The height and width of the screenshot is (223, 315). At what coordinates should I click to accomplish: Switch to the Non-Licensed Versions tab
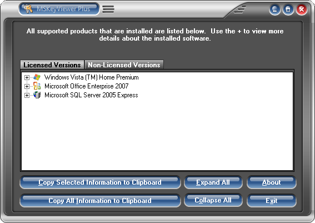[124, 65]
